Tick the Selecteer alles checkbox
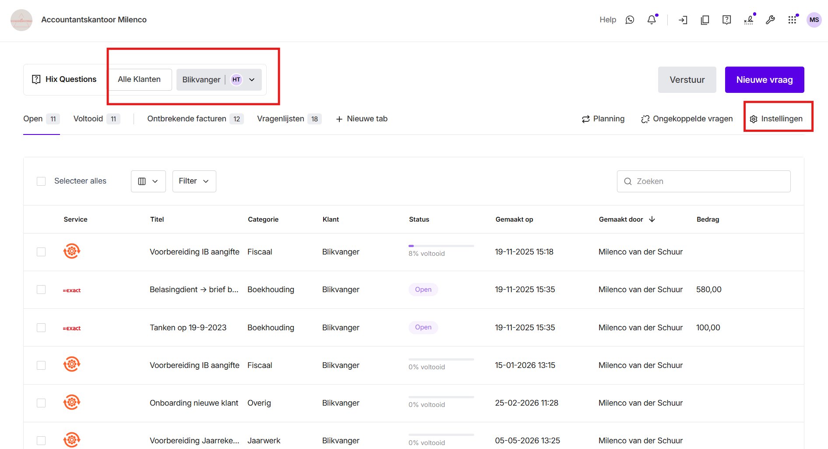 click(x=41, y=181)
